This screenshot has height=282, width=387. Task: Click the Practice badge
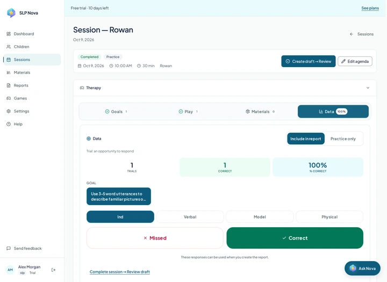(x=113, y=57)
